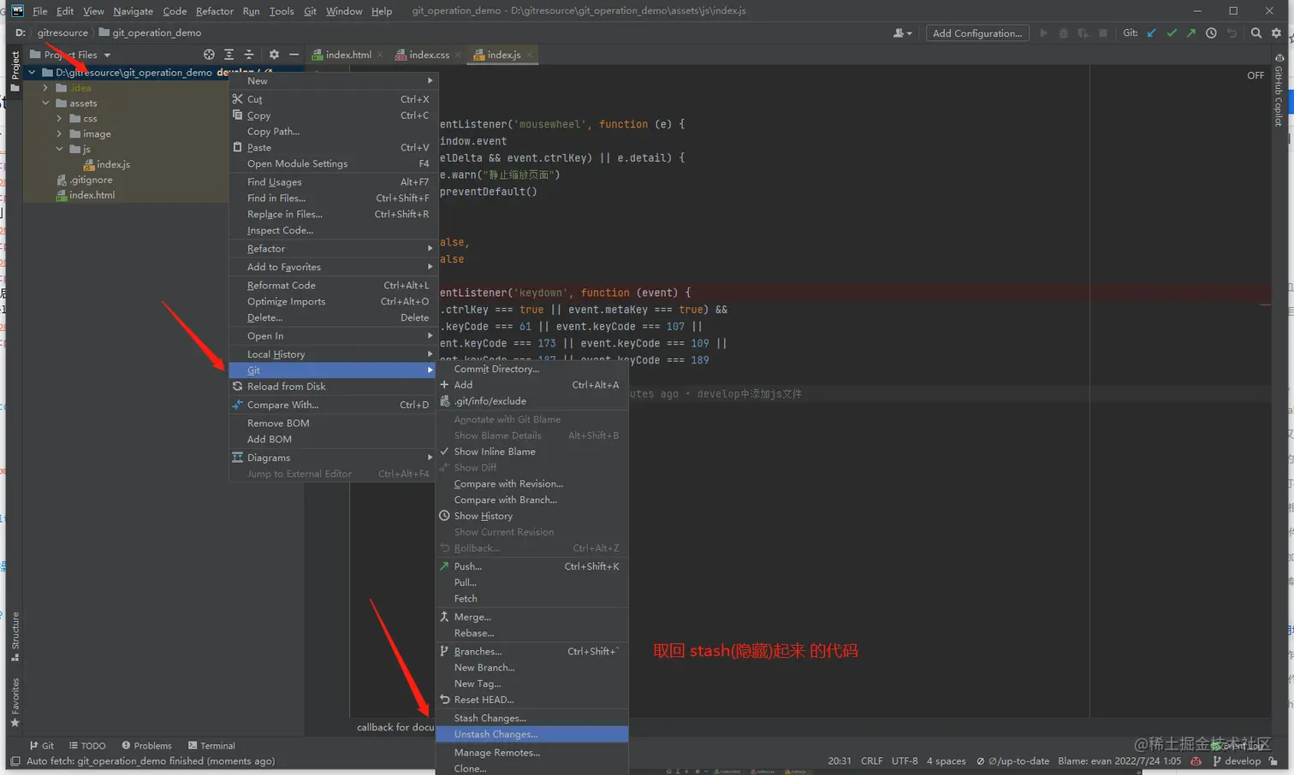Open IDE settings gear in top toolbar
The height and width of the screenshot is (775, 1294).
tap(1276, 33)
